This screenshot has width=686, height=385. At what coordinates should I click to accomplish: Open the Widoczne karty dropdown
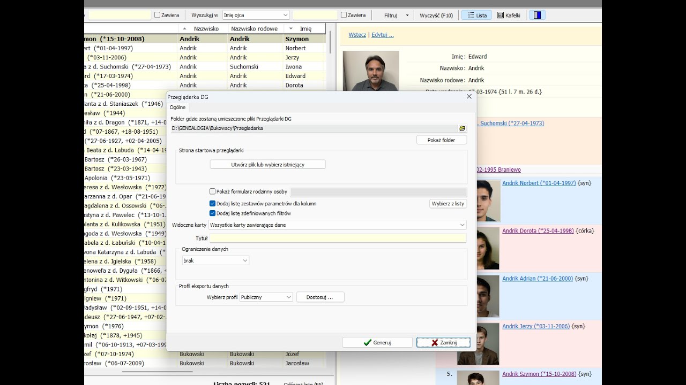point(338,225)
